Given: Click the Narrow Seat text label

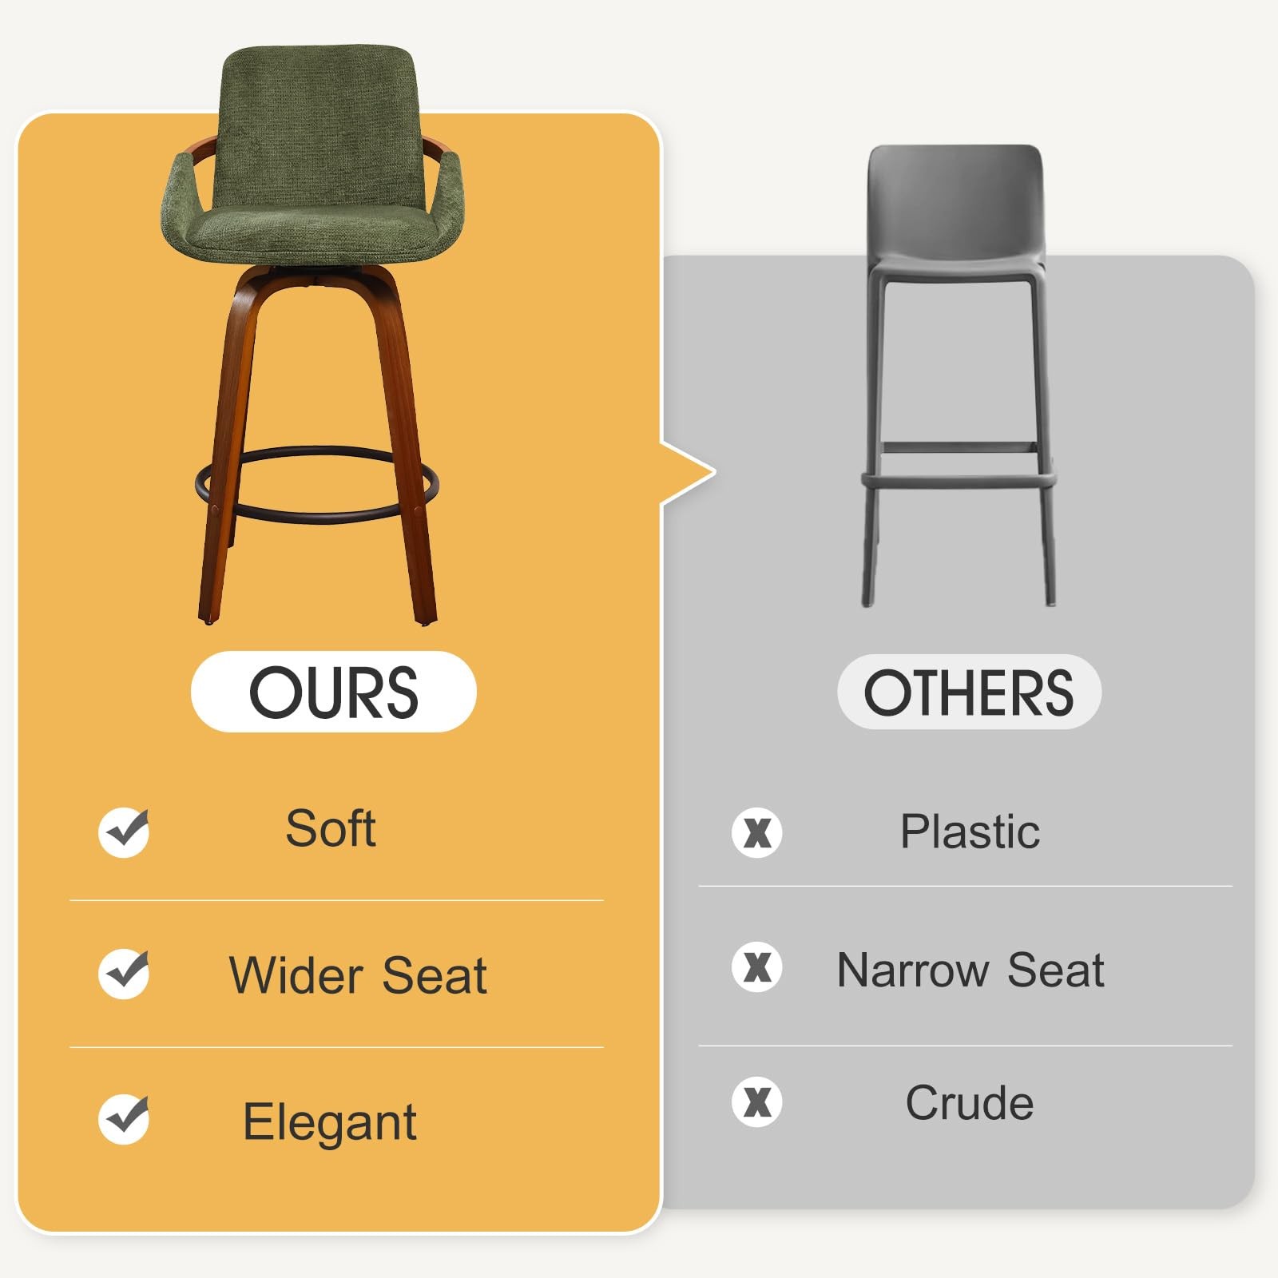Looking at the screenshot, I should point(970,970).
